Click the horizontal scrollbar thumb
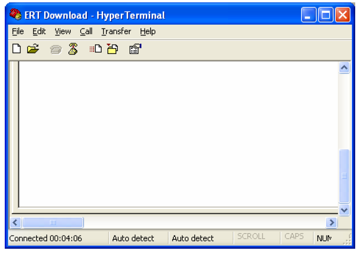Image resolution: width=359 pixels, height=253 pixels. [53, 222]
